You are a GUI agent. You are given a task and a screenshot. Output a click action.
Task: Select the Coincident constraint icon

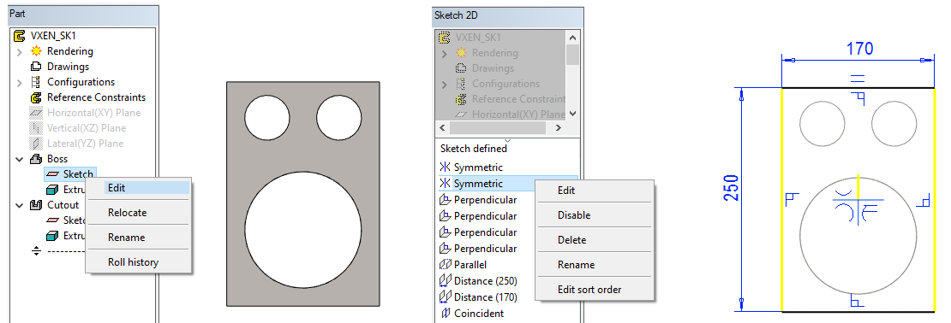pyautogui.click(x=445, y=314)
